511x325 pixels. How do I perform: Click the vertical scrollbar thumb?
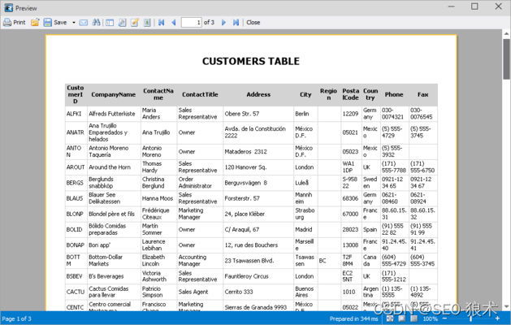pos(506,59)
